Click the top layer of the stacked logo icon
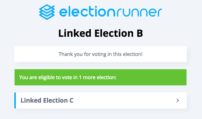Image resolution: width=202 pixels, height=119 pixels. pyautogui.click(x=47, y=7)
